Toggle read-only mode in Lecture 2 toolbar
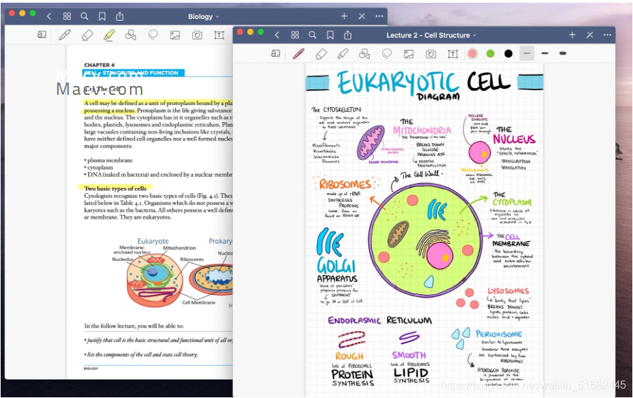The height and width of the screenshot is (398, 633). 275,54
